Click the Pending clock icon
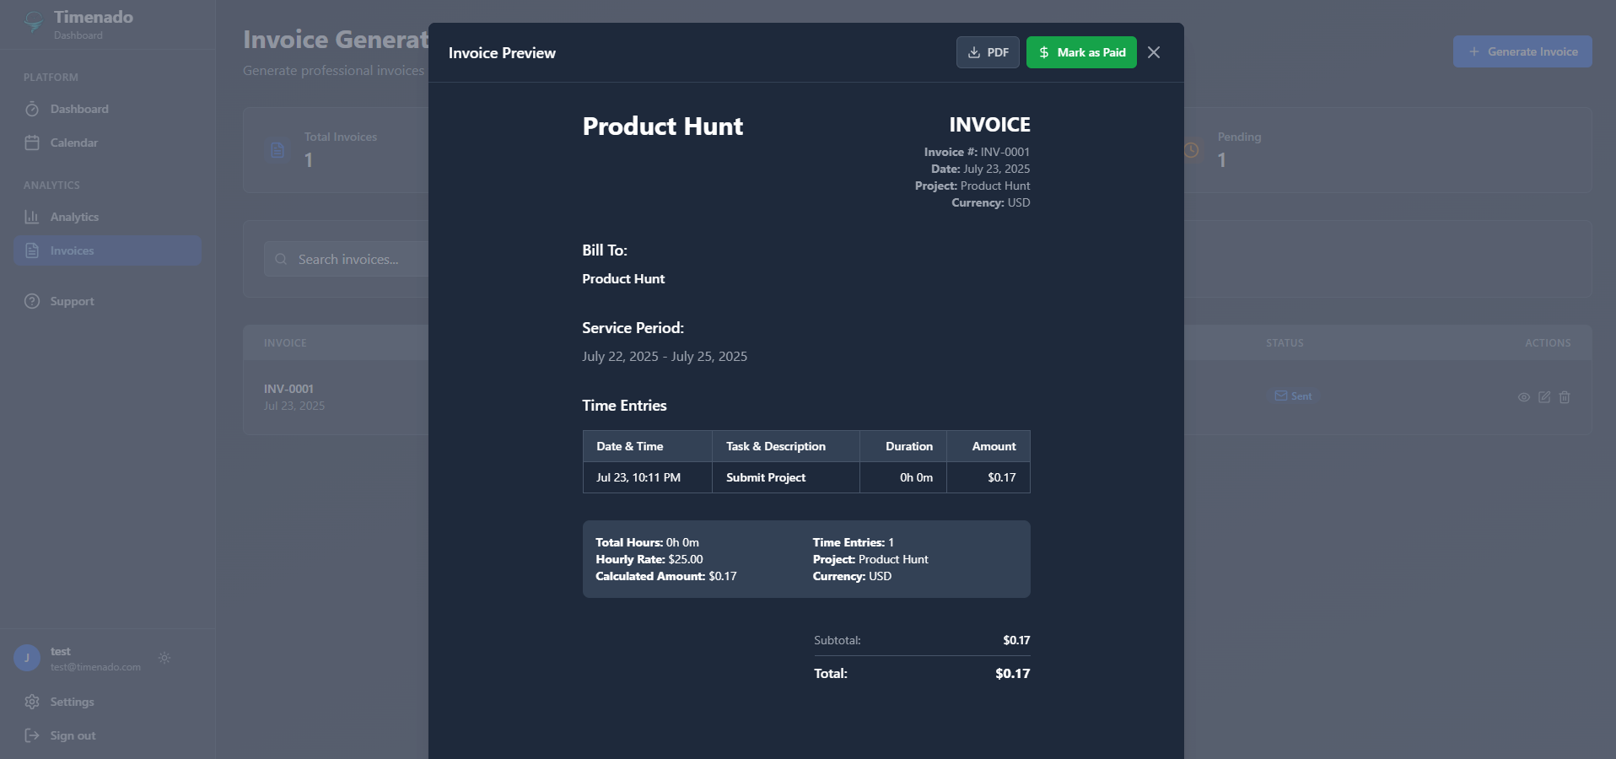The height and width of the screenshot is (759, 1616). (1191, 150)
